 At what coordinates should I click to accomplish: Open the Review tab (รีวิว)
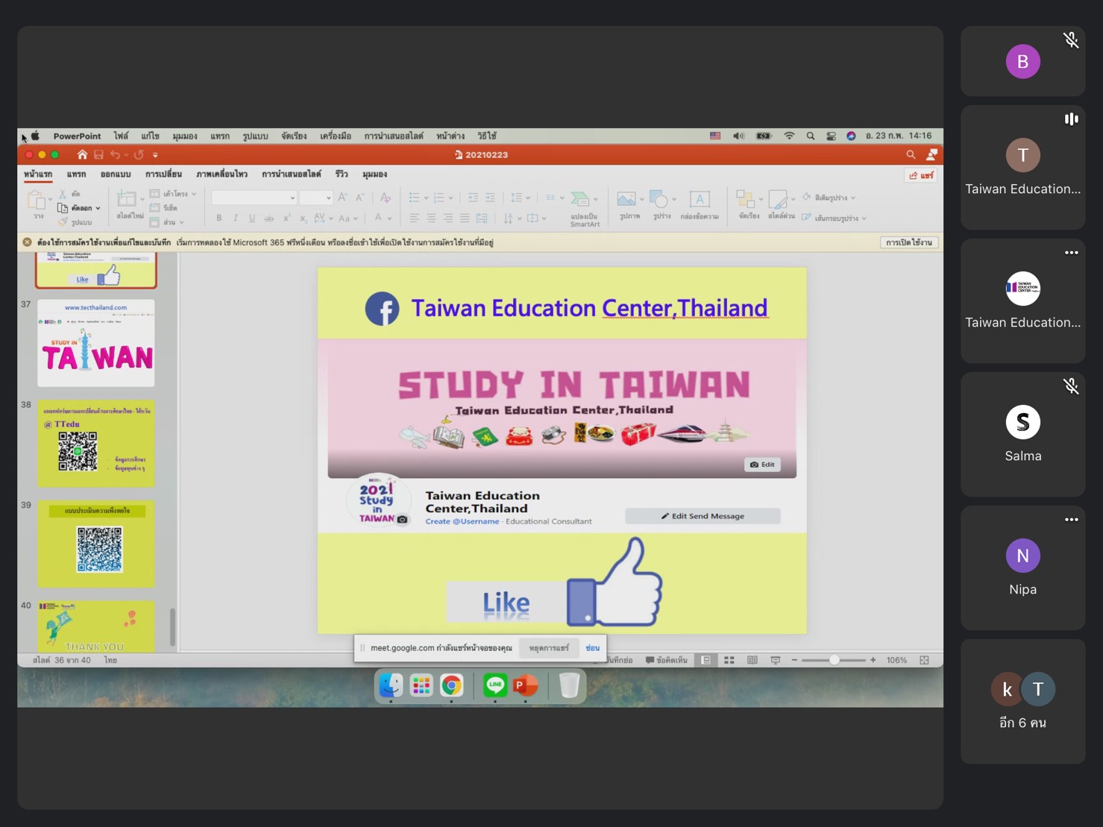(342, 174)
